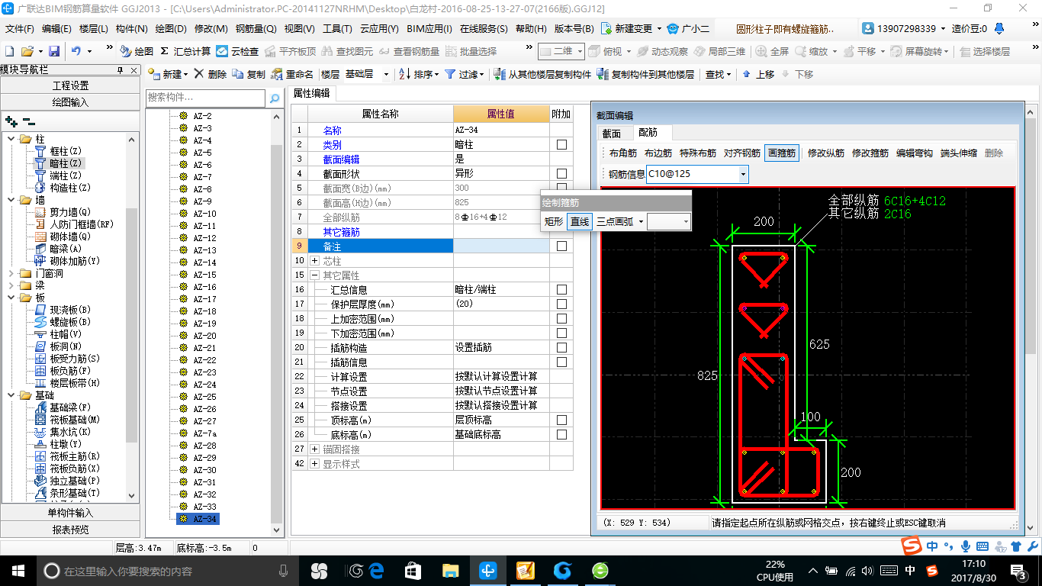This screenshot has height=586, width=1042.
Task: Click 复制构件到其他楼层
Action: click(645, 74)
